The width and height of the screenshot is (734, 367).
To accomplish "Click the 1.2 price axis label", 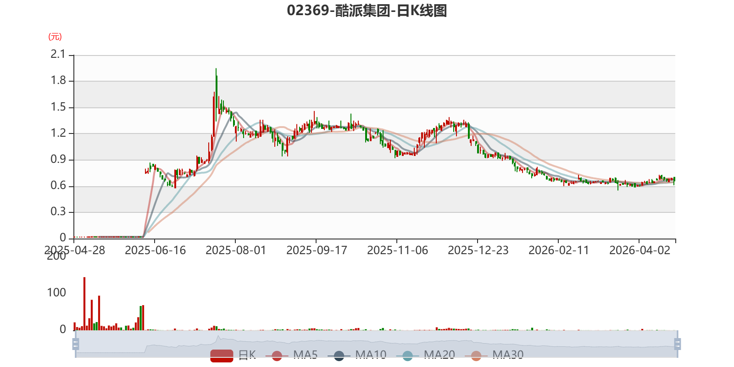I will [x=58, y=133].
